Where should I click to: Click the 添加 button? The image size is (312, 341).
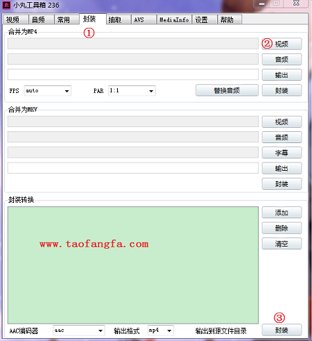click(281, 213)
